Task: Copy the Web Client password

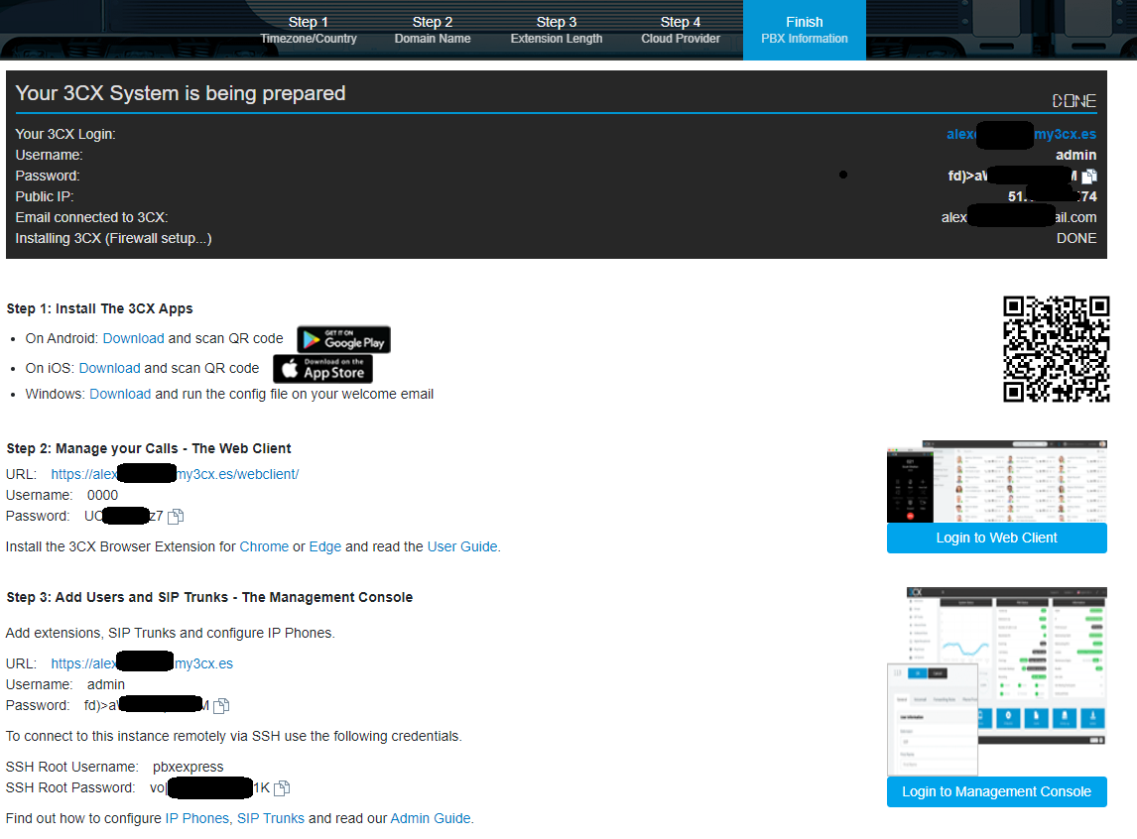Action: pyautogui.click(x=176, y=517)
